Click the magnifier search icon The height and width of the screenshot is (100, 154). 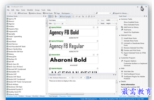tap(97, 13)
